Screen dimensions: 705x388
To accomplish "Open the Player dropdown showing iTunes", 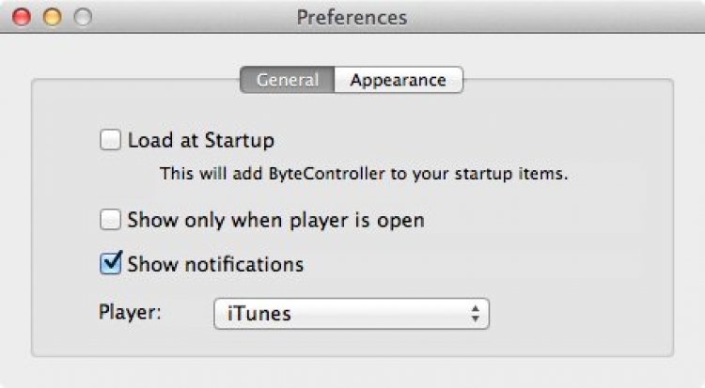I will click(x=352, y=314).
